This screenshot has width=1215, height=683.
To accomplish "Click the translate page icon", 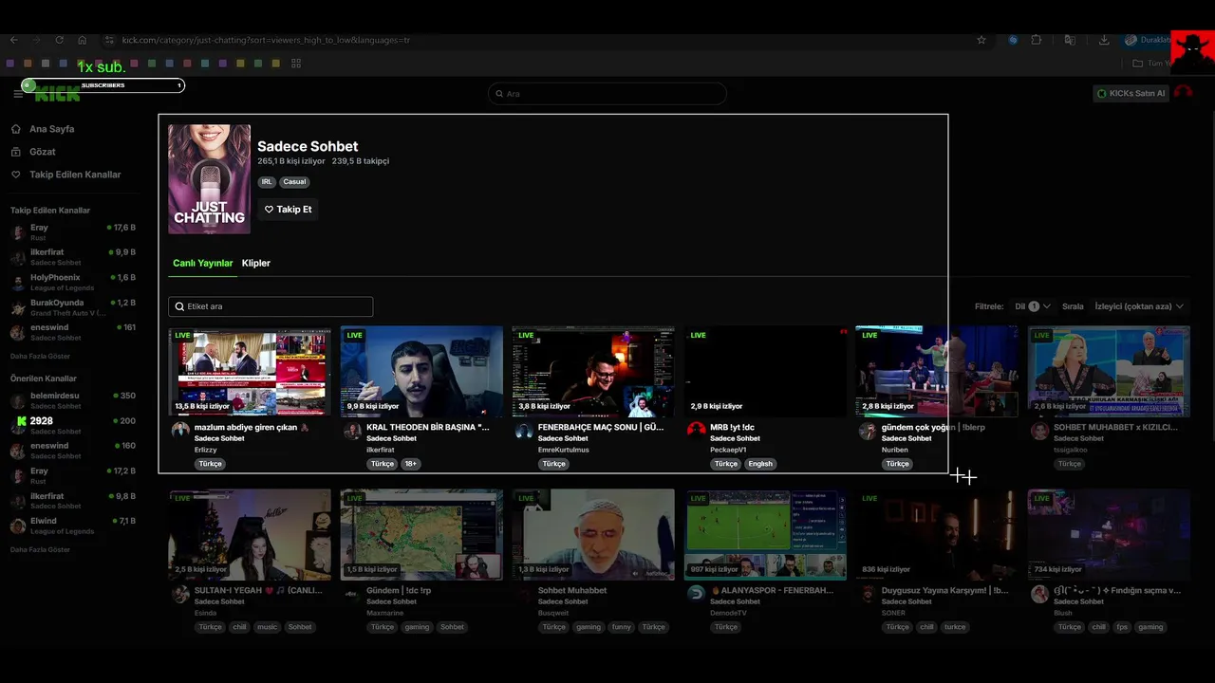I will (x=1070, y=40).
